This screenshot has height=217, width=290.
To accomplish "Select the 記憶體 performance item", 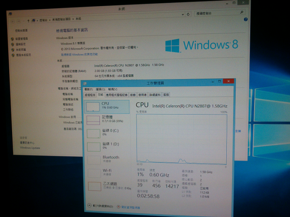I will (107, 120).
